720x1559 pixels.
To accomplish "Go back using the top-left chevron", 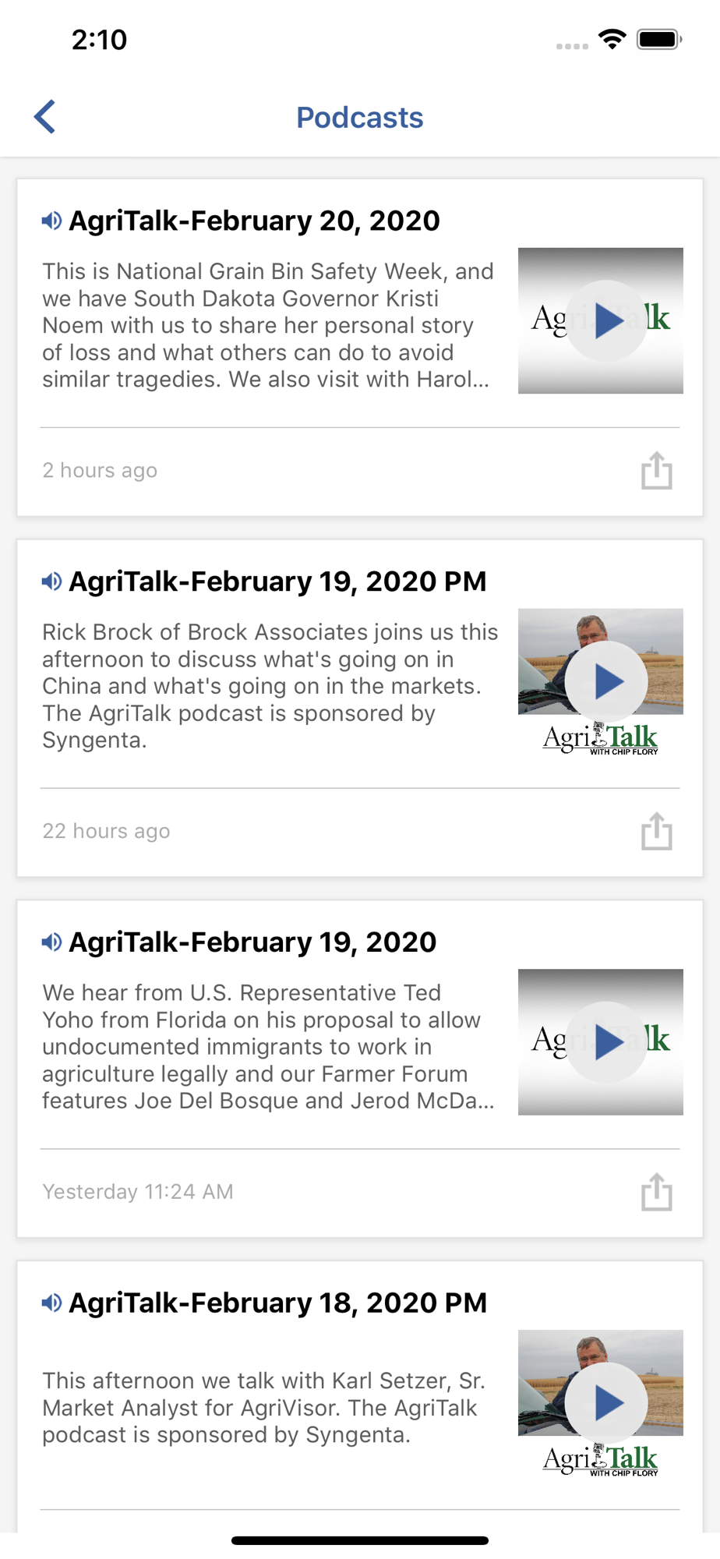I will pos(45,117).
